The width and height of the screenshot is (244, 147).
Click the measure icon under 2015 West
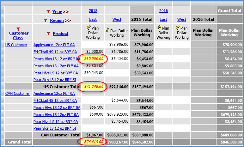pos(107,31)
